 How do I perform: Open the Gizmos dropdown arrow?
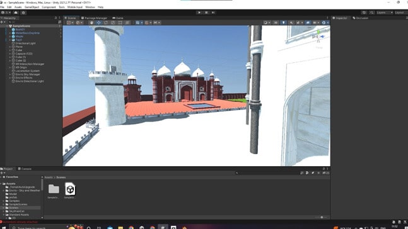pyautogui.click(x=327, y=23)
